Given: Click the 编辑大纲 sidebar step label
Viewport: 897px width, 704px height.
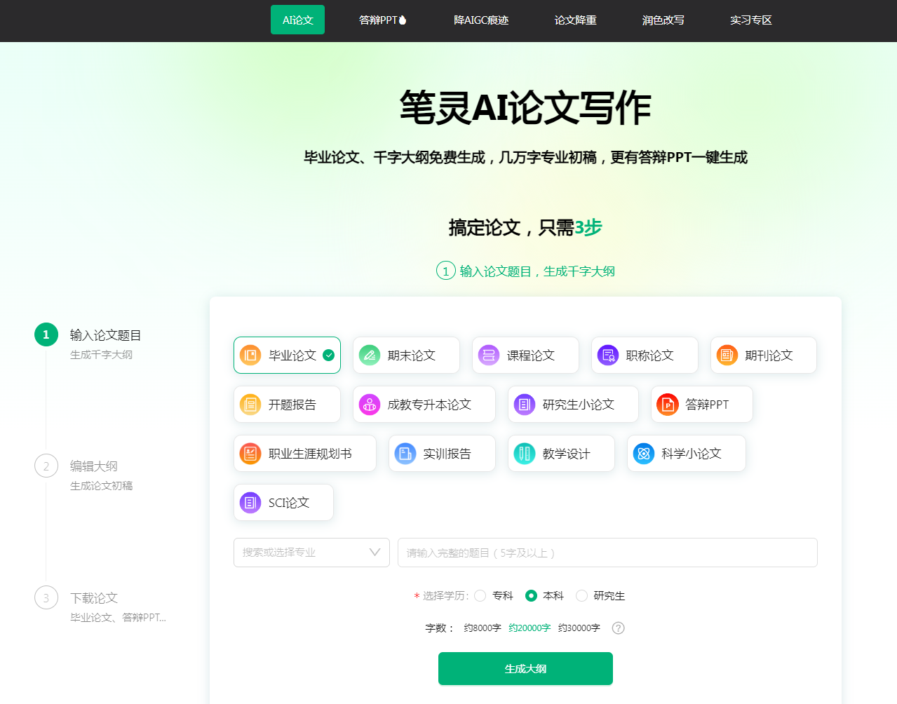Looking at the screenshot, I should click(94, 466).
